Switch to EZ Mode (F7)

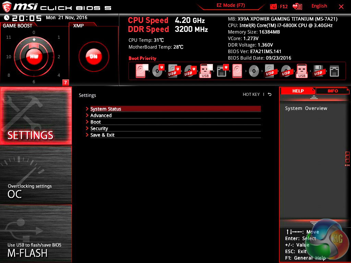[x=231, y=5]
